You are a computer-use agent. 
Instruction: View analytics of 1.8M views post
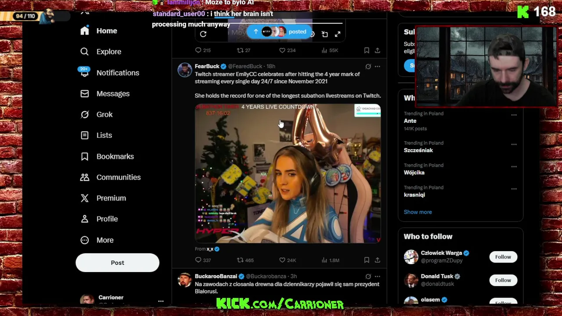[x=324, y=260]
